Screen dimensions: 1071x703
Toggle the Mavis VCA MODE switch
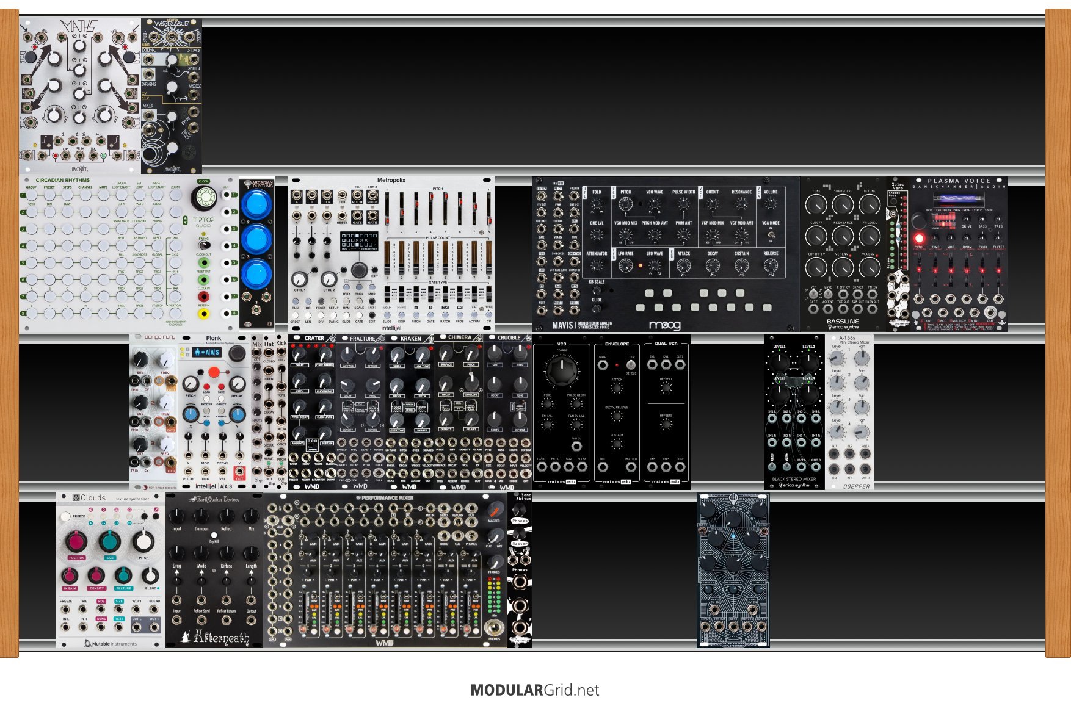[x=771, y=234]
